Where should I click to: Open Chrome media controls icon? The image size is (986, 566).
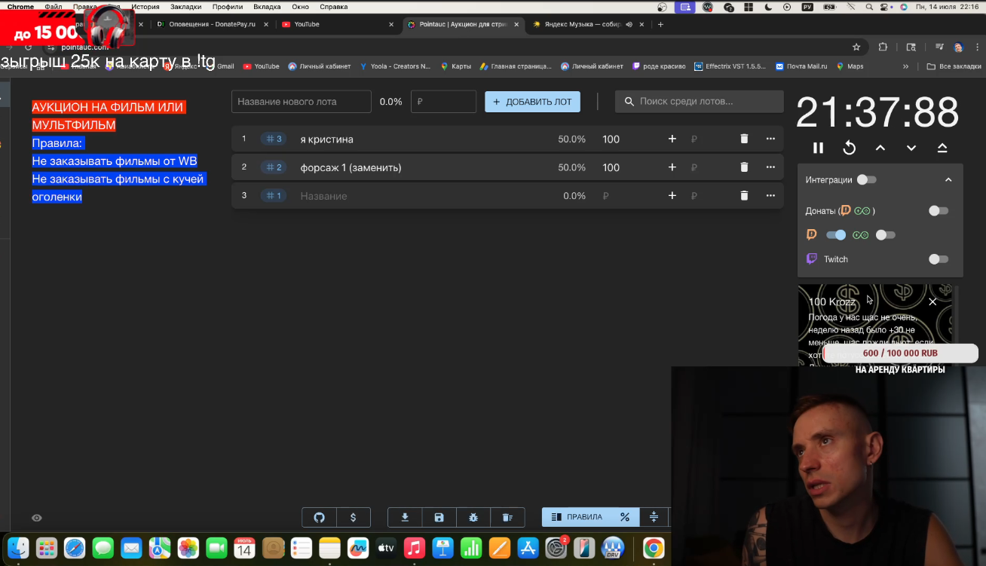click(939, 47)
